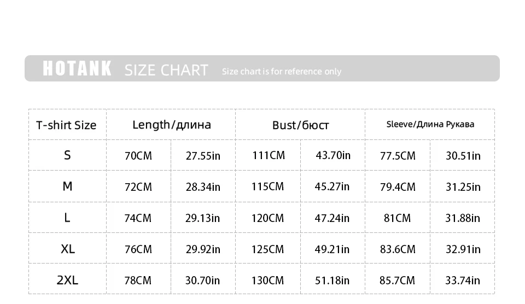Click the 125CM bust cell
Viewport: 525px width, 304px height.
pyautogui.click(x=268, y=249)
